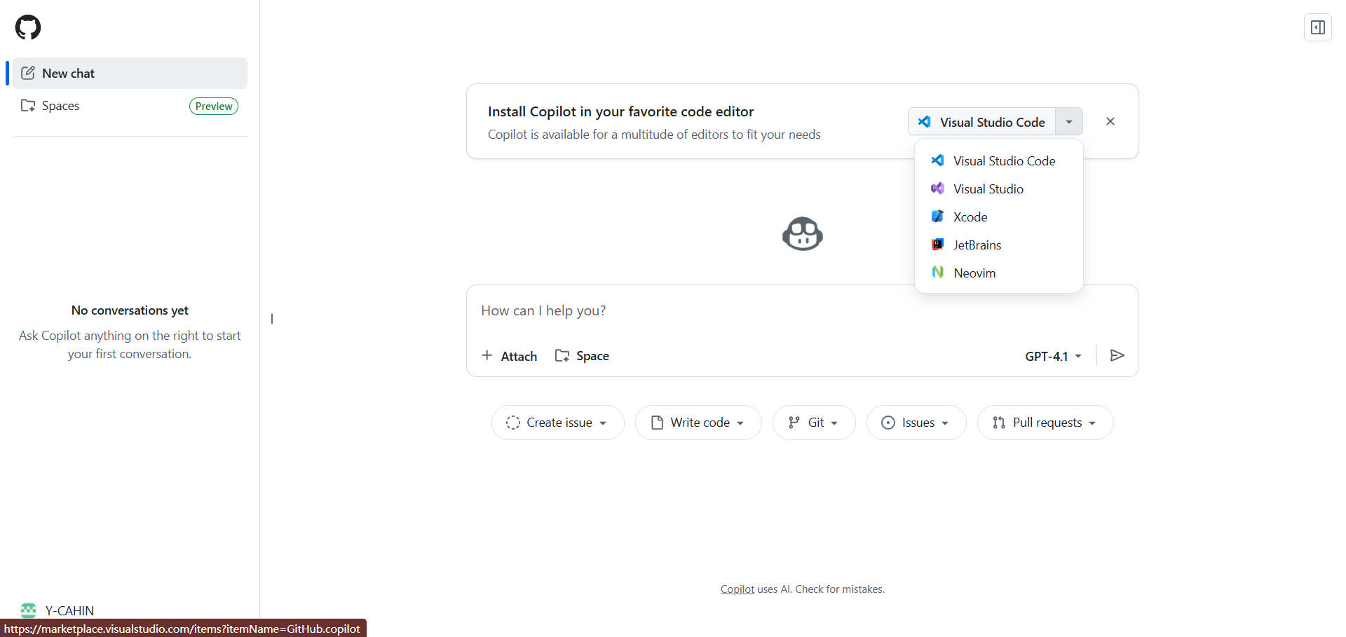1346x637 pixels.
Task: Click the GitHub logo icon
Action: 28,27
